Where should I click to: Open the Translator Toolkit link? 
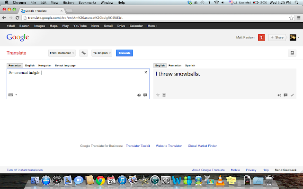[x=138, y=146]
